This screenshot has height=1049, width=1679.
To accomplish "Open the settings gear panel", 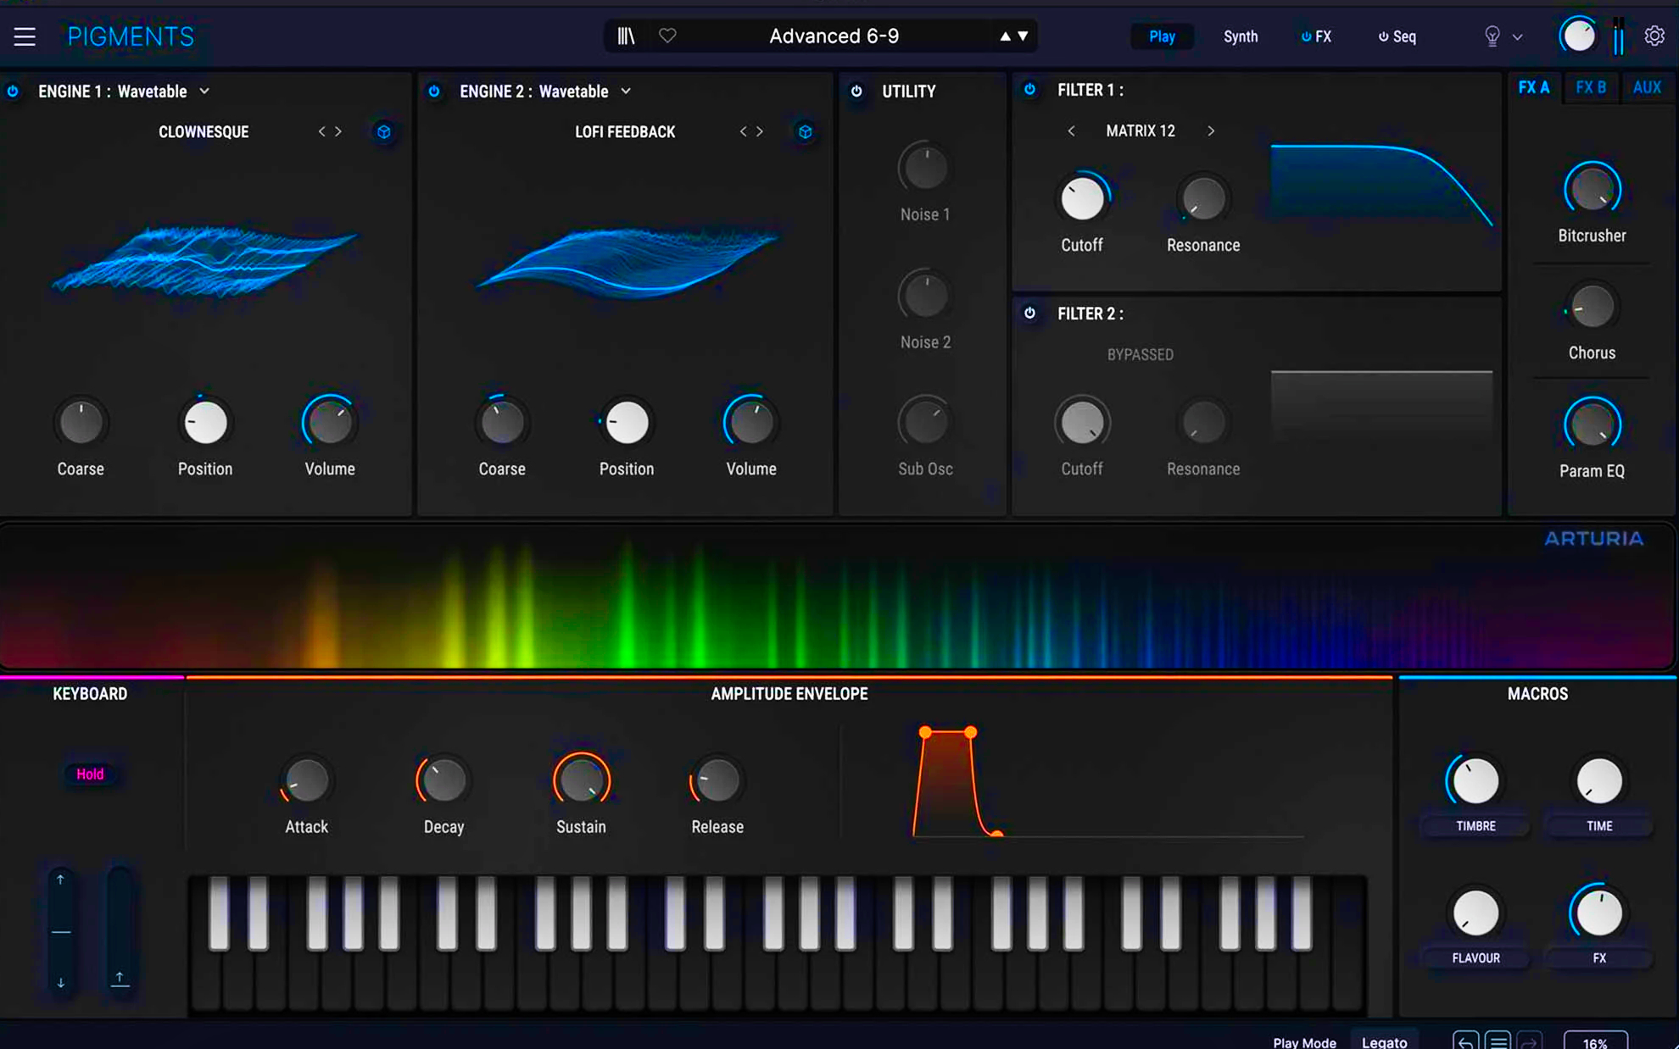I will point(1654,36).
